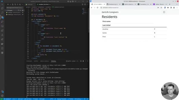Click the code minimap in the editor
The width and height of the screenshot is (179, 100).
(84, 11)
